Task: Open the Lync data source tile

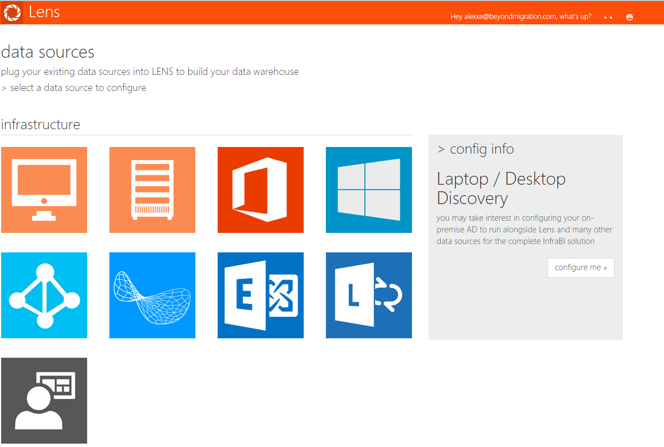Action: coord(369,295)
